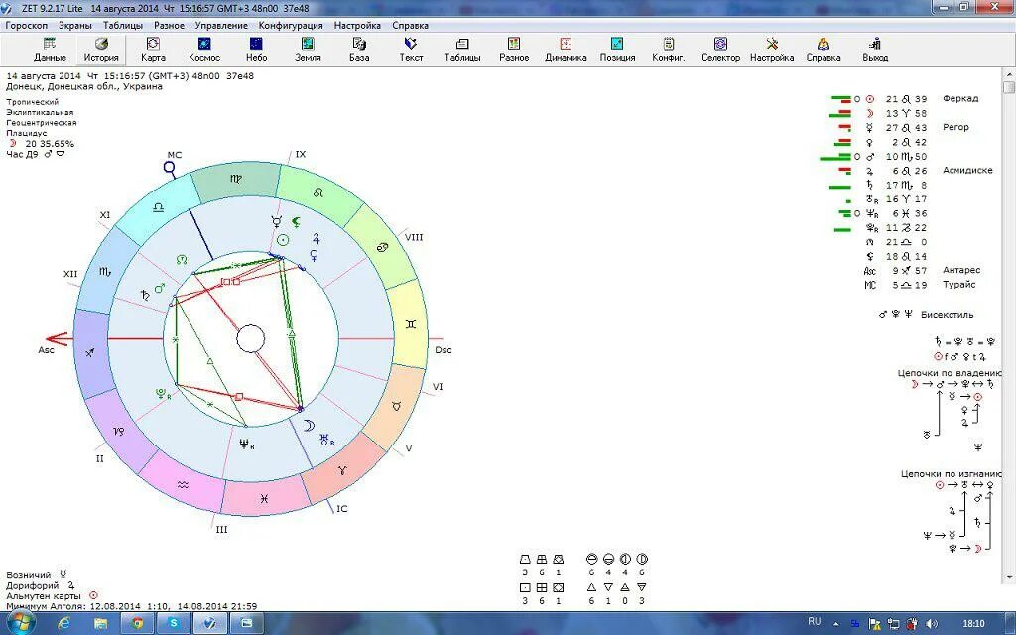Open the Настройка menu in menu bar
This screenshot has width=1016, height=635.
[357, 25]
